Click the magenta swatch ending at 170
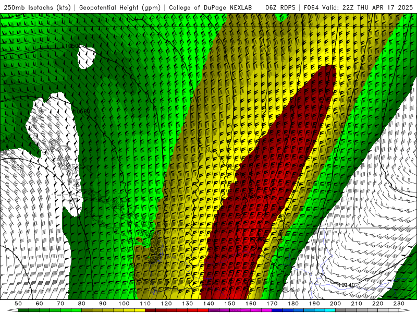 [x=266, y=310]
